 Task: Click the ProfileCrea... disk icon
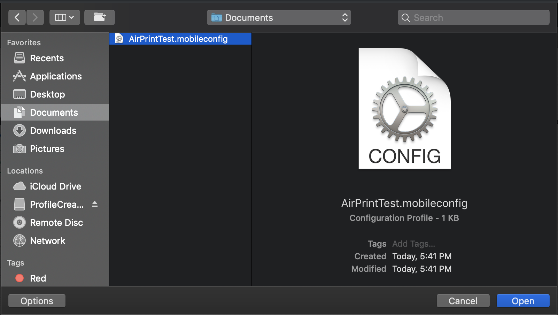click(x=20, y=204)
